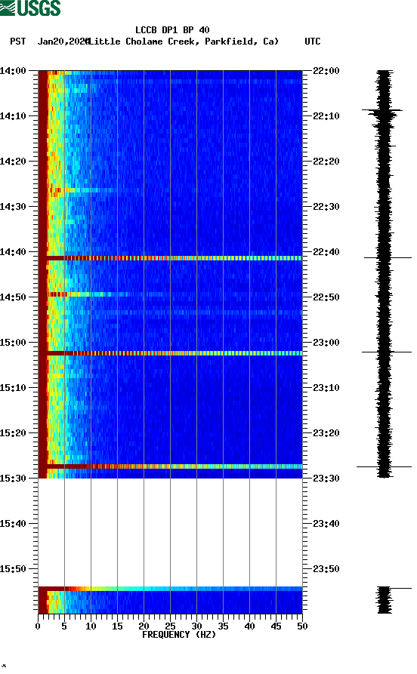
Task: Click the broadband spike band near 15:27 in the spectrogram
Action: pyautogui.click(x=170, y=466)
